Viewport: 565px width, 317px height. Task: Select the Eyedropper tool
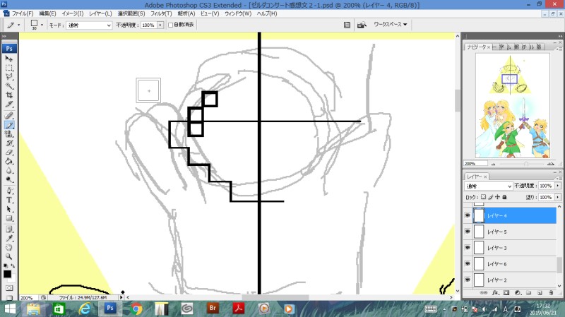tap(9, 239)
